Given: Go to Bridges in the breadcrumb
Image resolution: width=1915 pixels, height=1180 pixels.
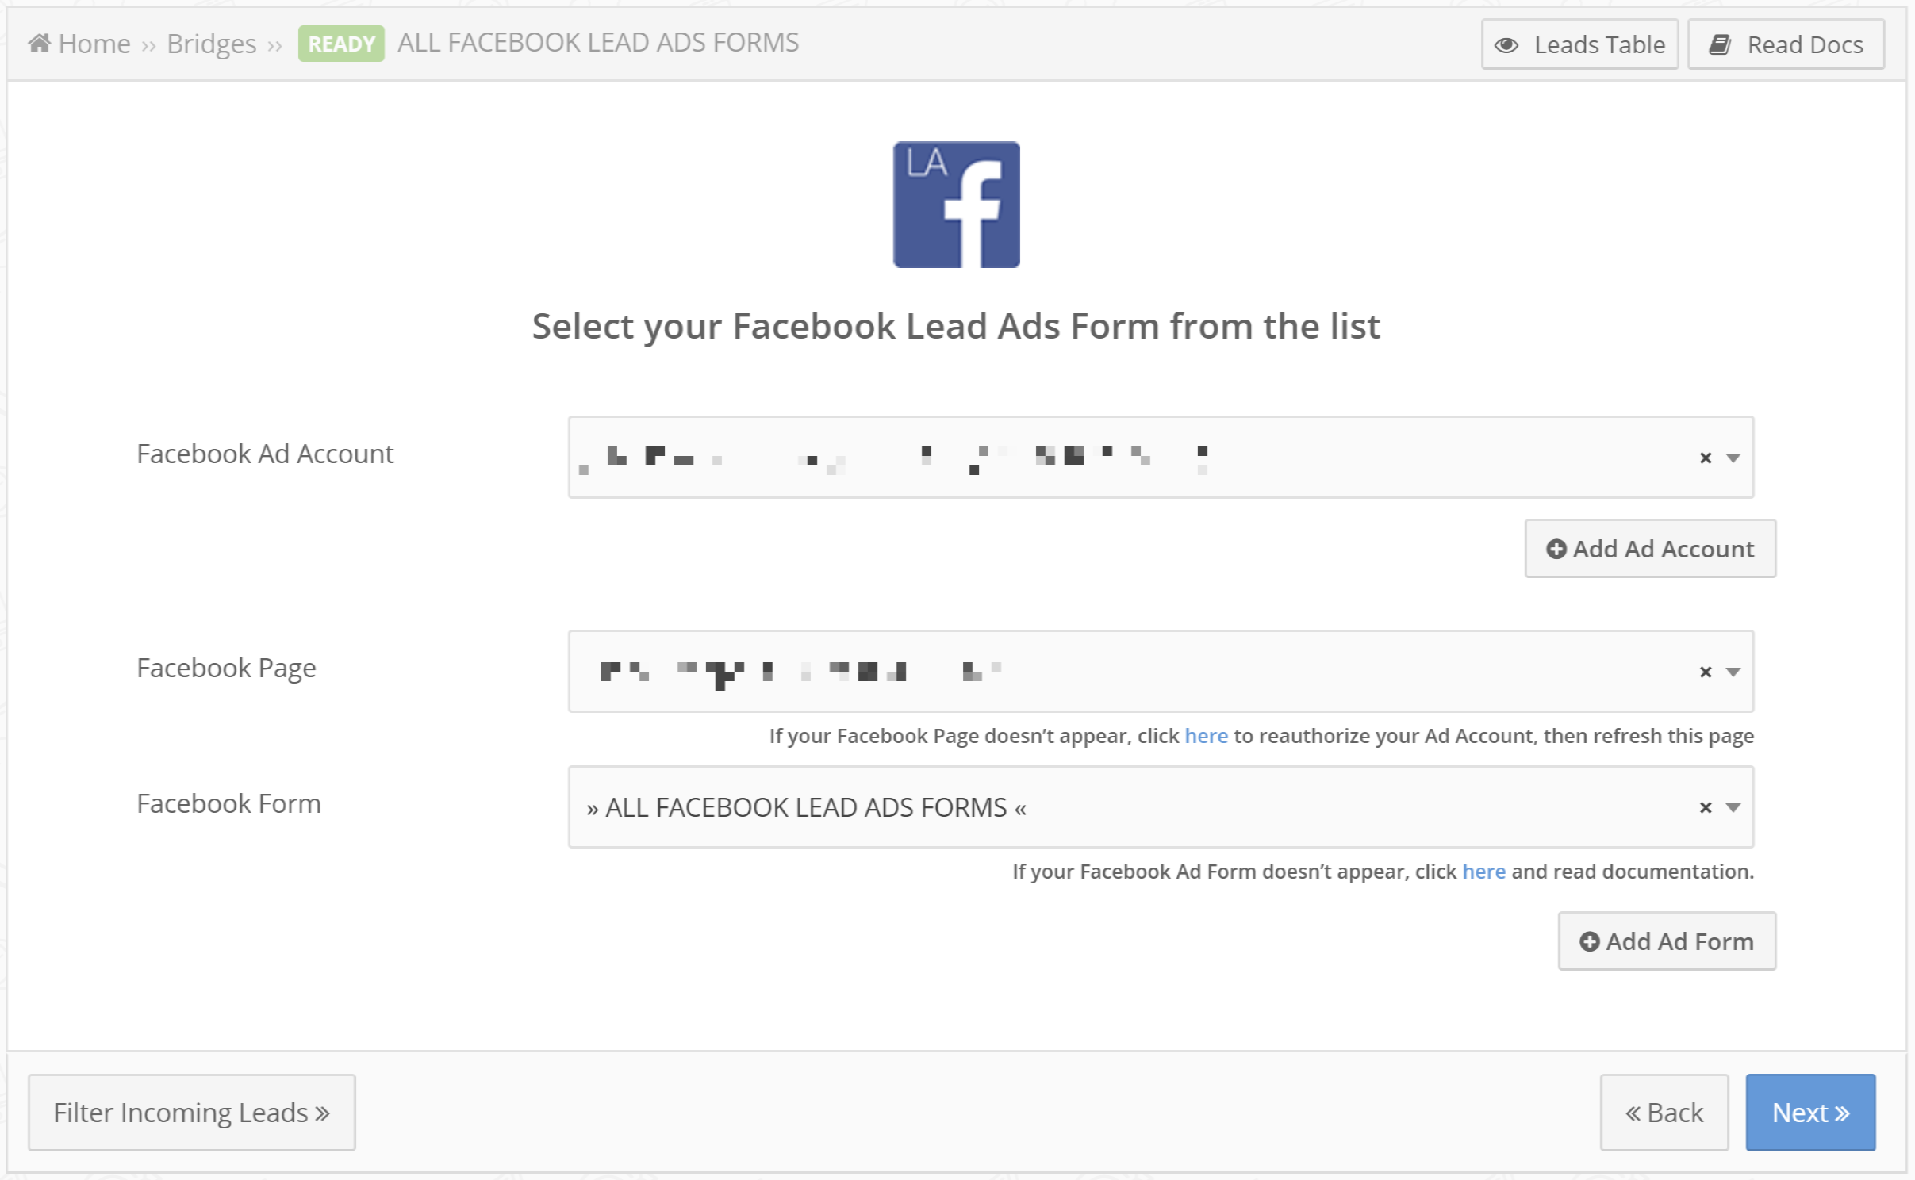Looking at the screenshot, I should pos(211,44).
